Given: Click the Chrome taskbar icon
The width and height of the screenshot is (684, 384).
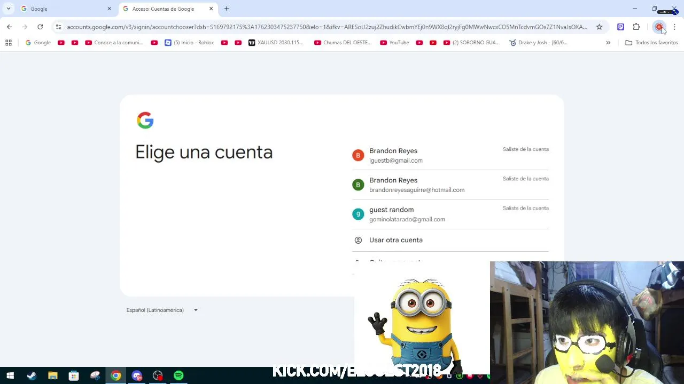Looking at the screenshot, I should click(x=115, y=375).
